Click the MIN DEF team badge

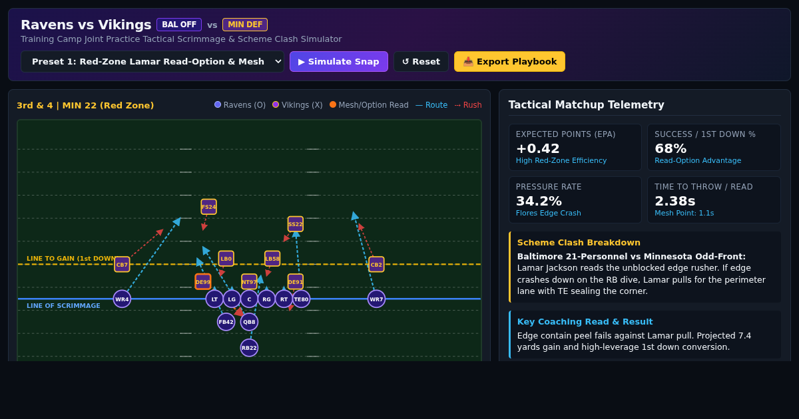(245, 25)
